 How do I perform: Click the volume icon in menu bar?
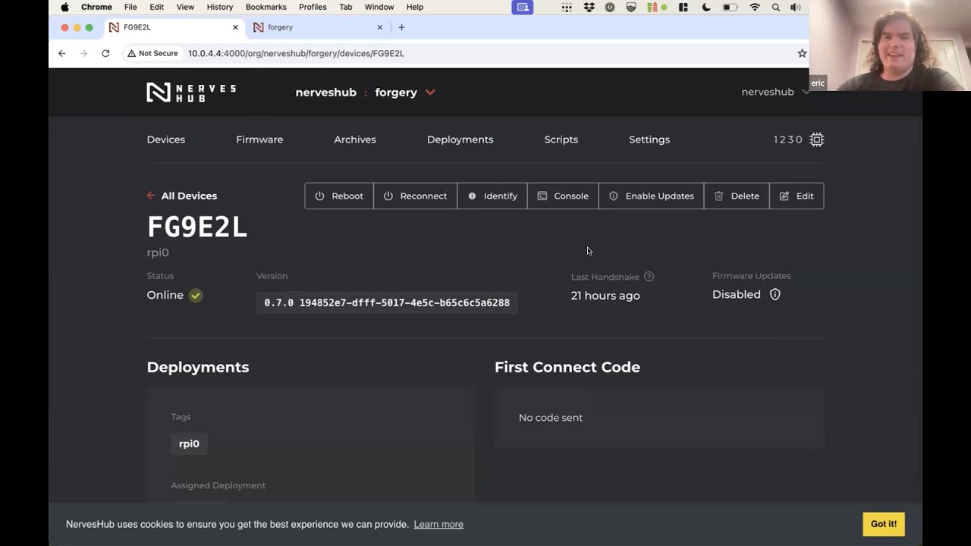point(795,7)
